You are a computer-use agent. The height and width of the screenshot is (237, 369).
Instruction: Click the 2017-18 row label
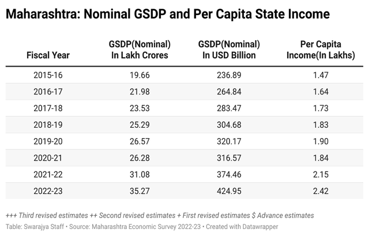(x=48, y=108)
